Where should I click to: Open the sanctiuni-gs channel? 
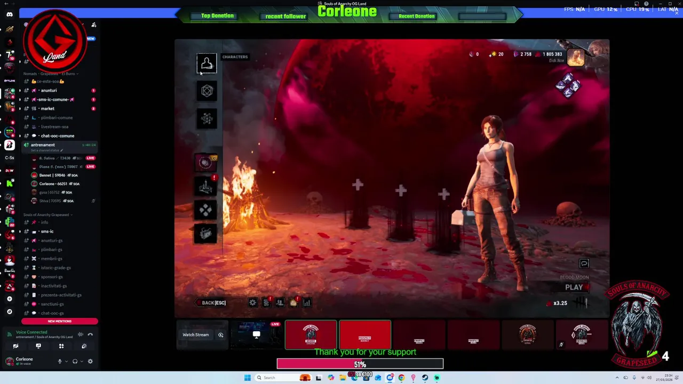tap(59, 304)
